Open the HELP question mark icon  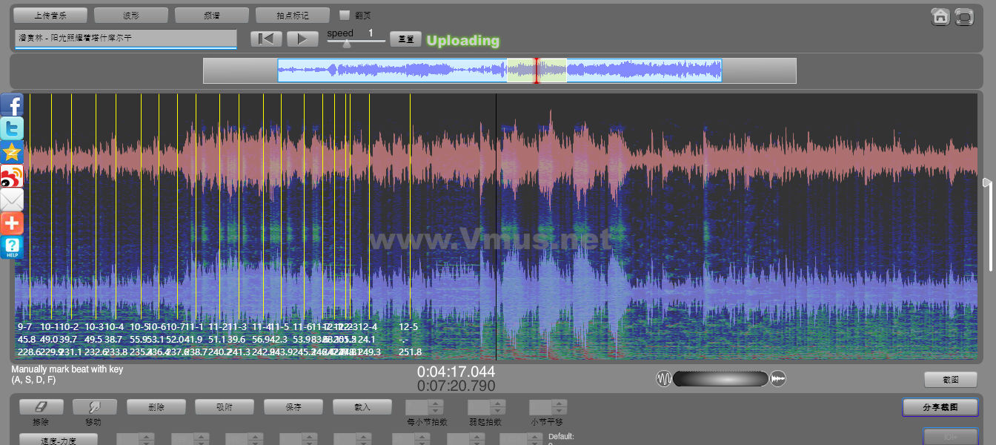12,247
